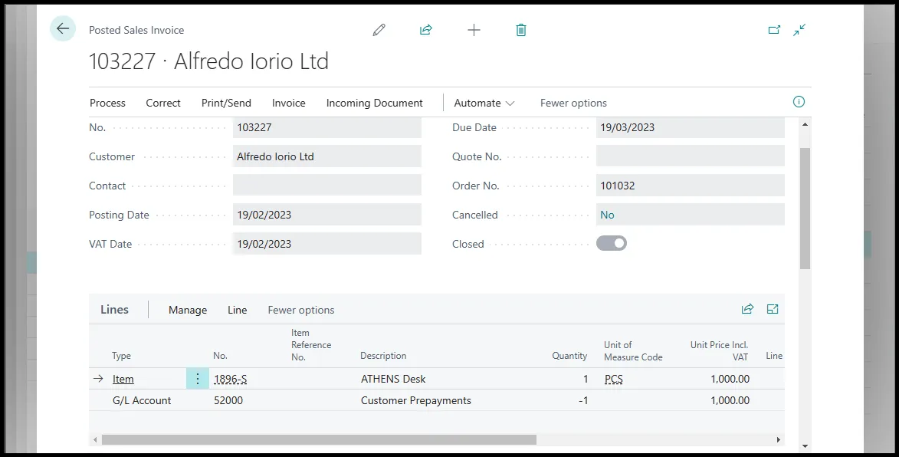Click the vertical scrollbar thumb

click(x=805, y=208)
